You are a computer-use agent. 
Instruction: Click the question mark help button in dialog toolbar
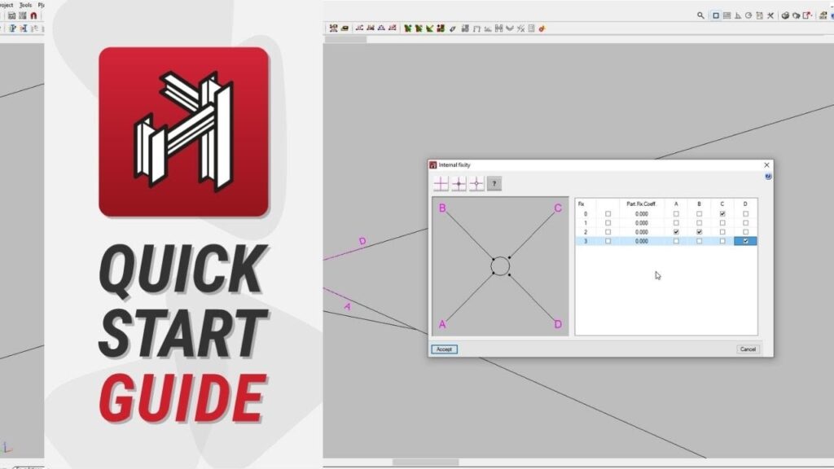pos(494,184)
